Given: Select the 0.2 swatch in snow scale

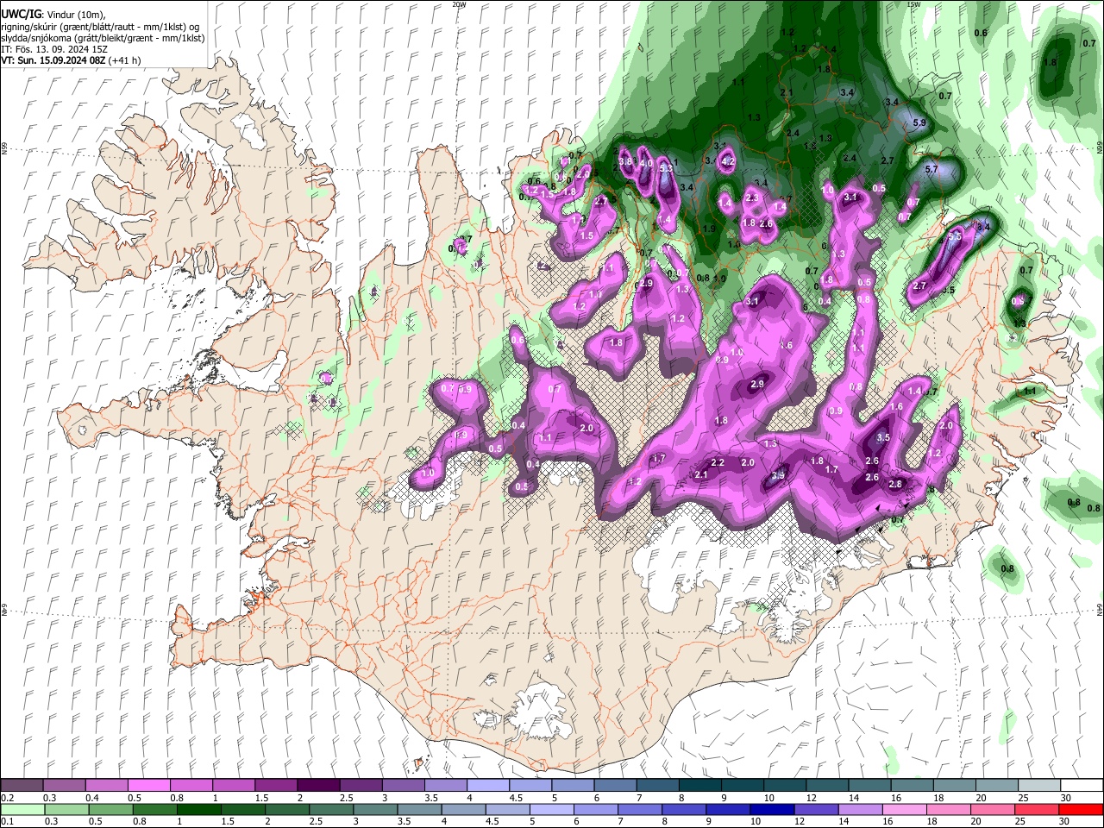Looking at the screenshot, I should point(22,786).
